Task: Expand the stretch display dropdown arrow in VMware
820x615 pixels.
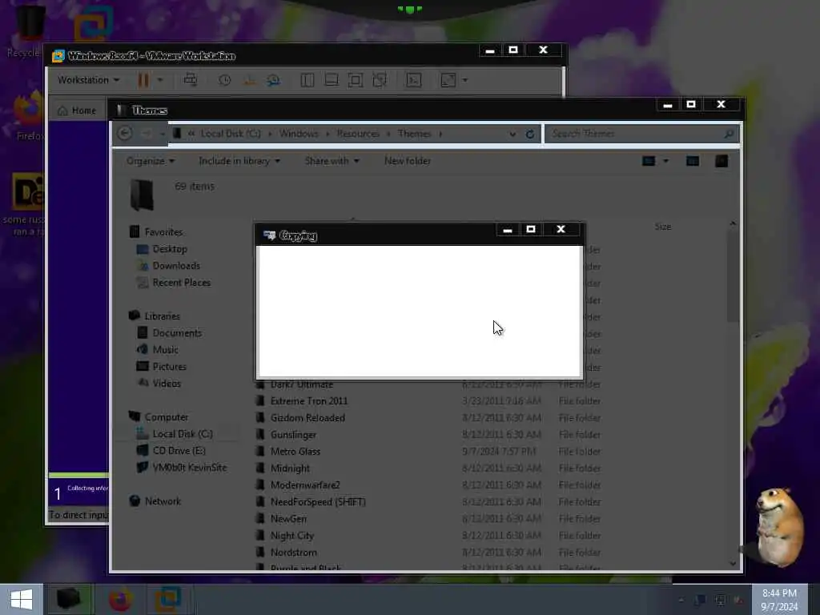Action: click(x=465, y=80)
